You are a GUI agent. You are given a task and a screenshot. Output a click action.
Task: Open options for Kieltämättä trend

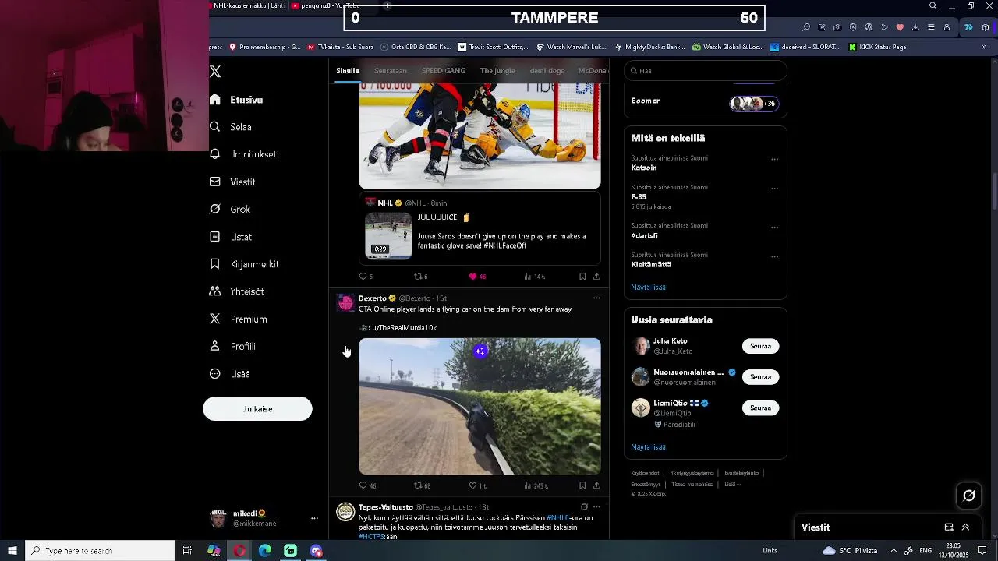(x=774, y=256)
